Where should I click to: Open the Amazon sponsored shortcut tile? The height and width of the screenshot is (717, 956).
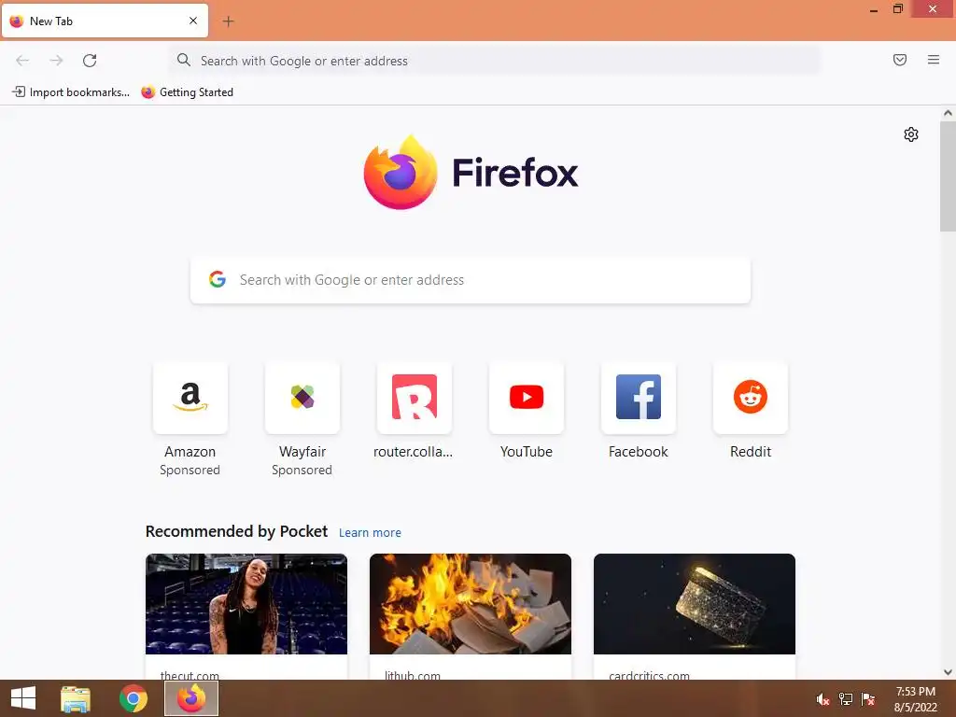(x=190, y=398)
